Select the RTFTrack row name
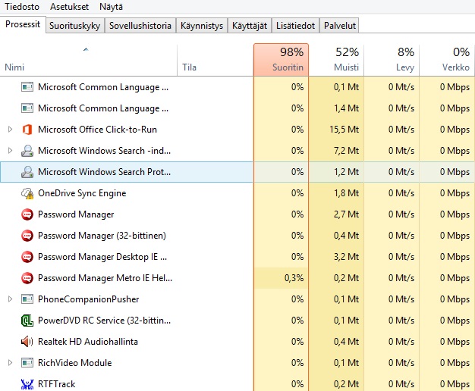Image resolution: width=475 pixels, height=391 pixels. (x=56, y=383)
